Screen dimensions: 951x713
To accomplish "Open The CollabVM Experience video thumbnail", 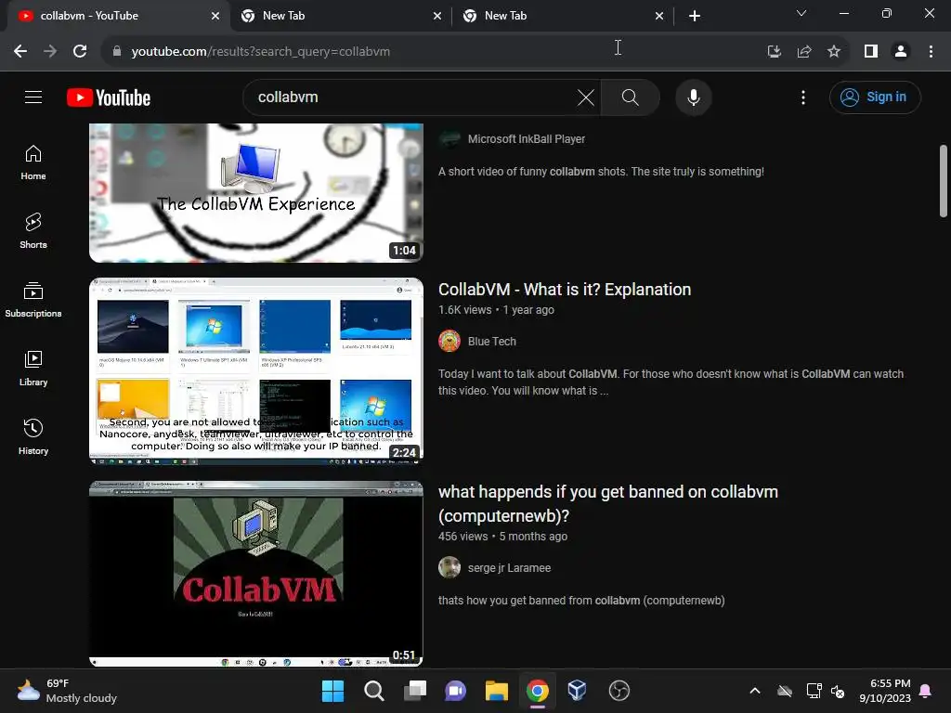I will [256, 193].
